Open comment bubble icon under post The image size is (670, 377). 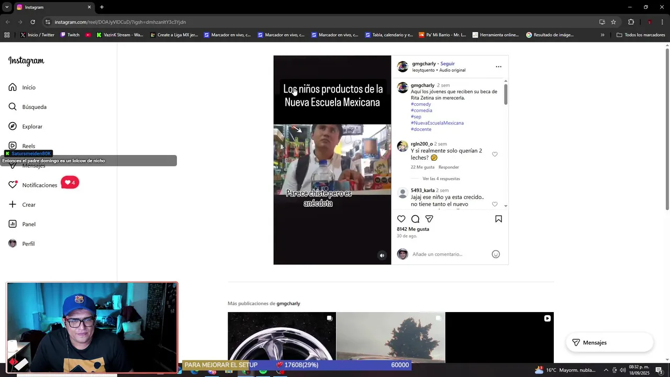[x=415, y=219]
